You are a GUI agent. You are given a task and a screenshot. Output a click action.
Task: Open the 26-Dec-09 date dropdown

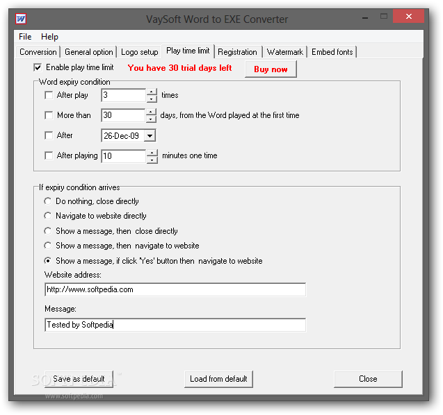click(150, 136)
